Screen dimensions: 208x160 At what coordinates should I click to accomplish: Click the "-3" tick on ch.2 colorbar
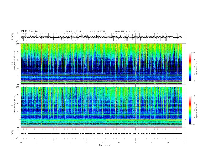(x=194, y=96)
